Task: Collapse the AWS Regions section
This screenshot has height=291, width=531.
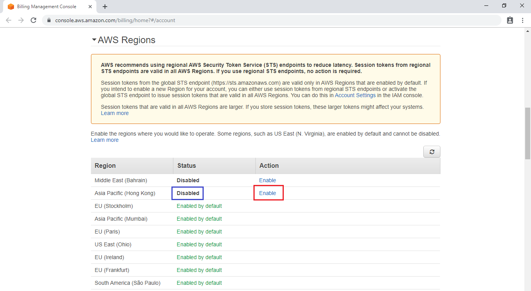Action: pos(94,40)
